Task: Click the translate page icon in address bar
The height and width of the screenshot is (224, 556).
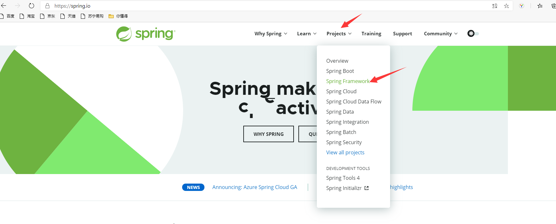Action: pos(495,6)
